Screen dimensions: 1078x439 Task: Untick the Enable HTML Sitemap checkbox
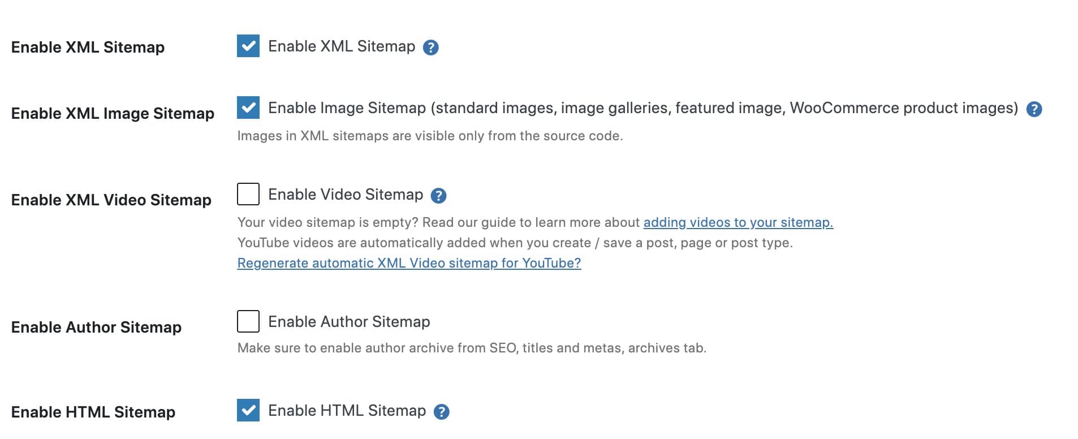click(x=248, y=410)
